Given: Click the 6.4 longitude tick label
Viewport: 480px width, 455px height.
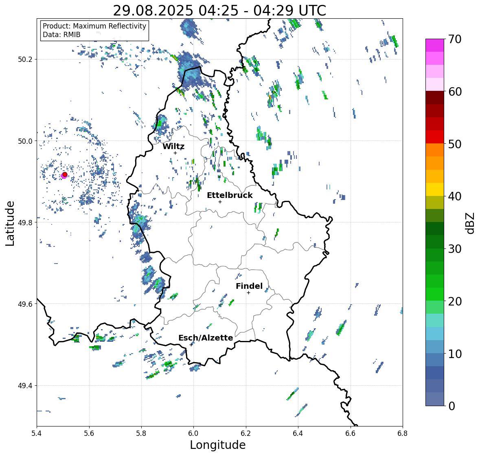Looking at the screenshot, I should [x=298, y=433].
